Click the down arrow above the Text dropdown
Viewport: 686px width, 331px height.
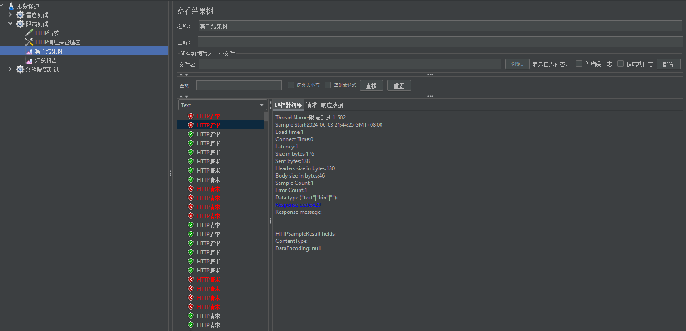(186, 96)
